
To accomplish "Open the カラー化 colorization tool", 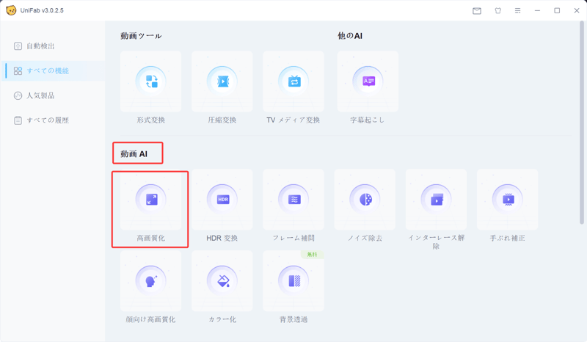I will pyautogui.click(x=222, y=281).
